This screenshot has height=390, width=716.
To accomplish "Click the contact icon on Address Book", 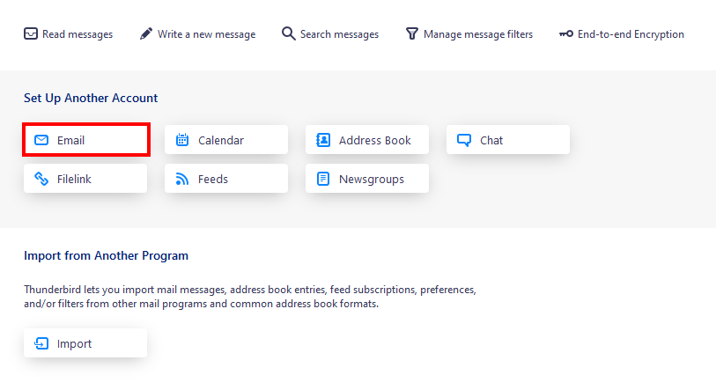I will tap(323, 140).
